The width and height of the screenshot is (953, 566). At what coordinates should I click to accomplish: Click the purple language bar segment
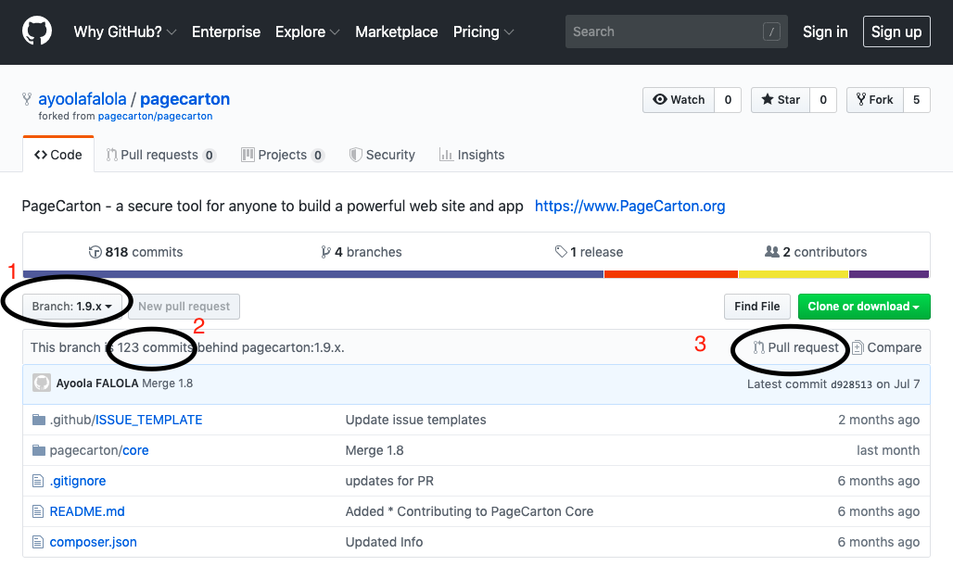[889, 274]
